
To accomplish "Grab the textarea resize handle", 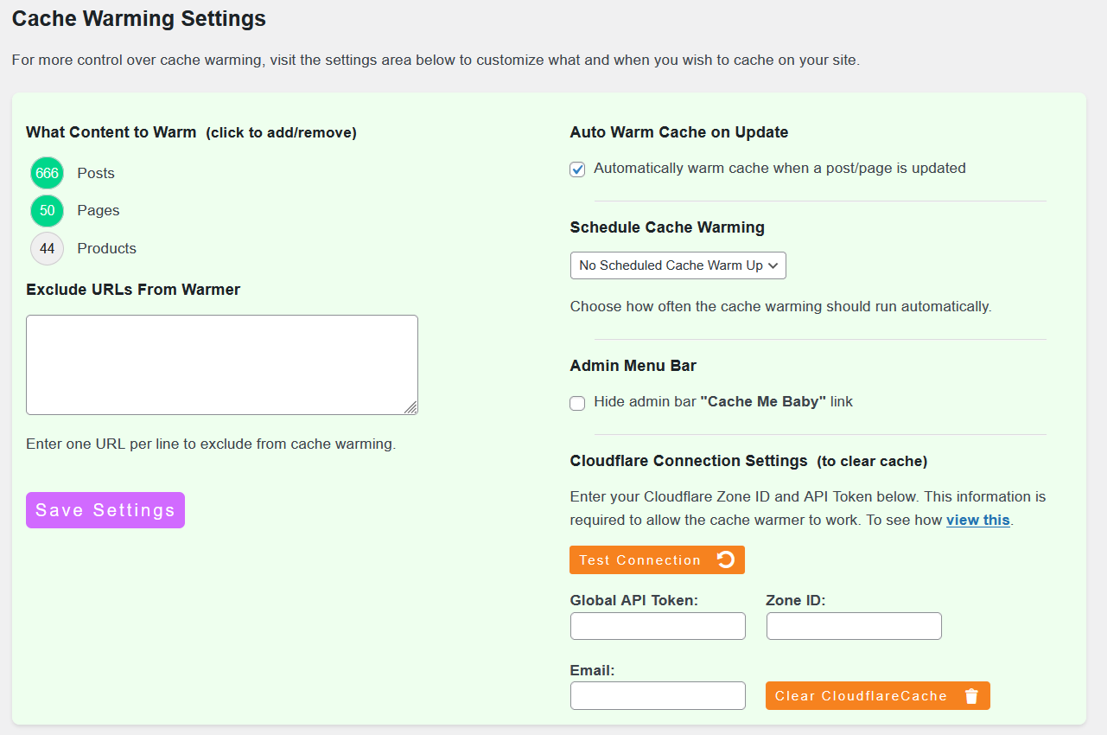I will pyautogui.click(x=410, y=407).
